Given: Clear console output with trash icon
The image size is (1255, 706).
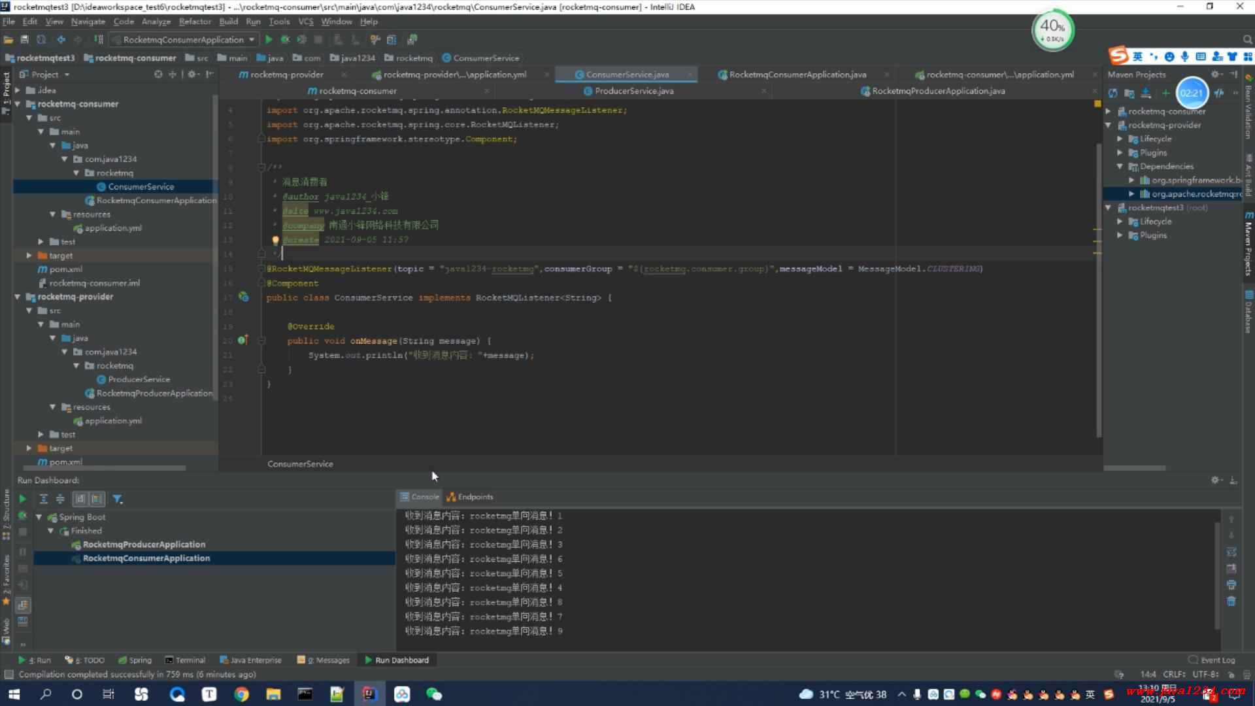Looking at the screenshot, I should point(1231,601).
